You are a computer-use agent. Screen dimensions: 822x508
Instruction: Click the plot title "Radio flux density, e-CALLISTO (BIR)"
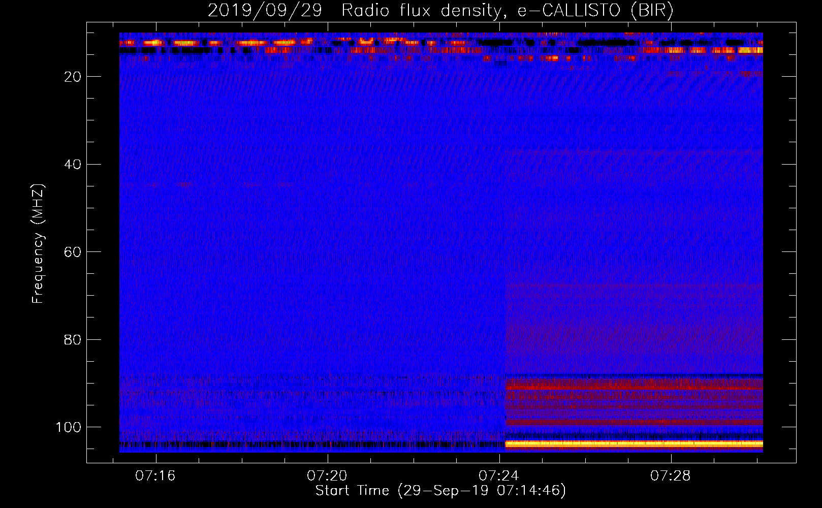507,10
